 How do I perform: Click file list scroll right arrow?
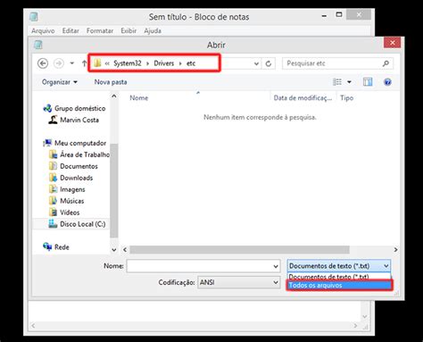[x=395, y=250]
